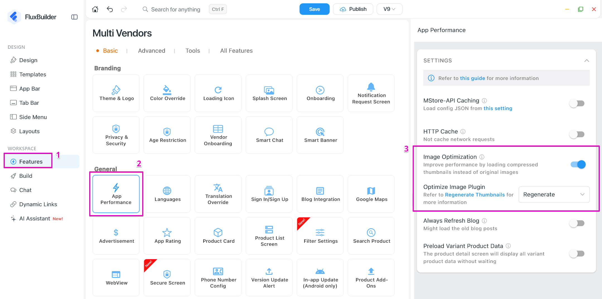Open the Product Card feature
This screenshot has height=299, width=602.
(218, 236)
